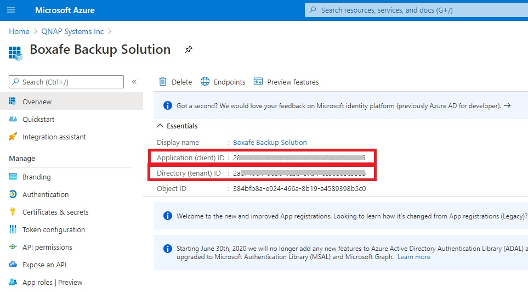Click the Overview grid icon
Image resolution: width=528 pixels, height=292 pixels.
pos(13,101)
